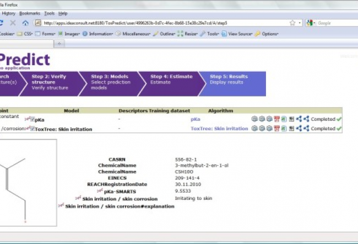Click the CASRN value 556-82-1
The width and height of the screenshot is (358, 244).
pyautogui.click(x=186, y=160)
